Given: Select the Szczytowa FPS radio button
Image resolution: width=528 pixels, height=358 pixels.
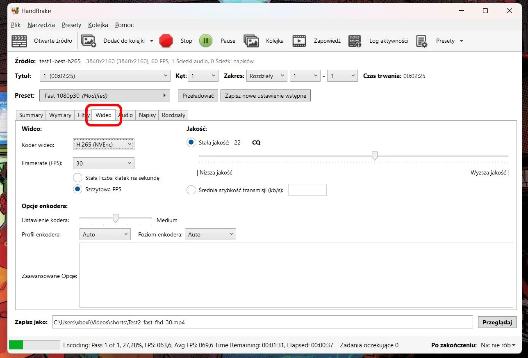Looking at the screenshot, I should pyautogui.click(x=77, y=189).
